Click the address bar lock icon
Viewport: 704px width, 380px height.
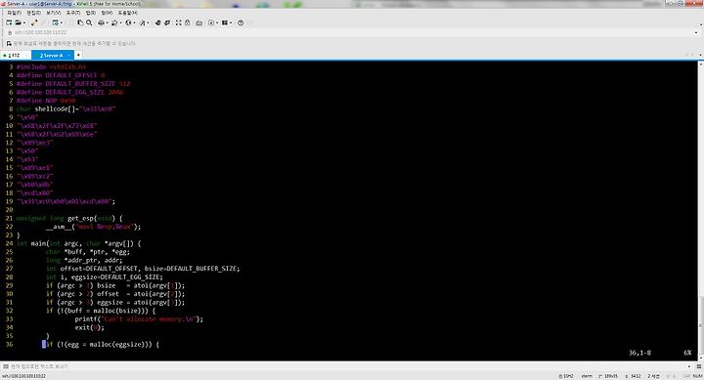click(10, 33)
